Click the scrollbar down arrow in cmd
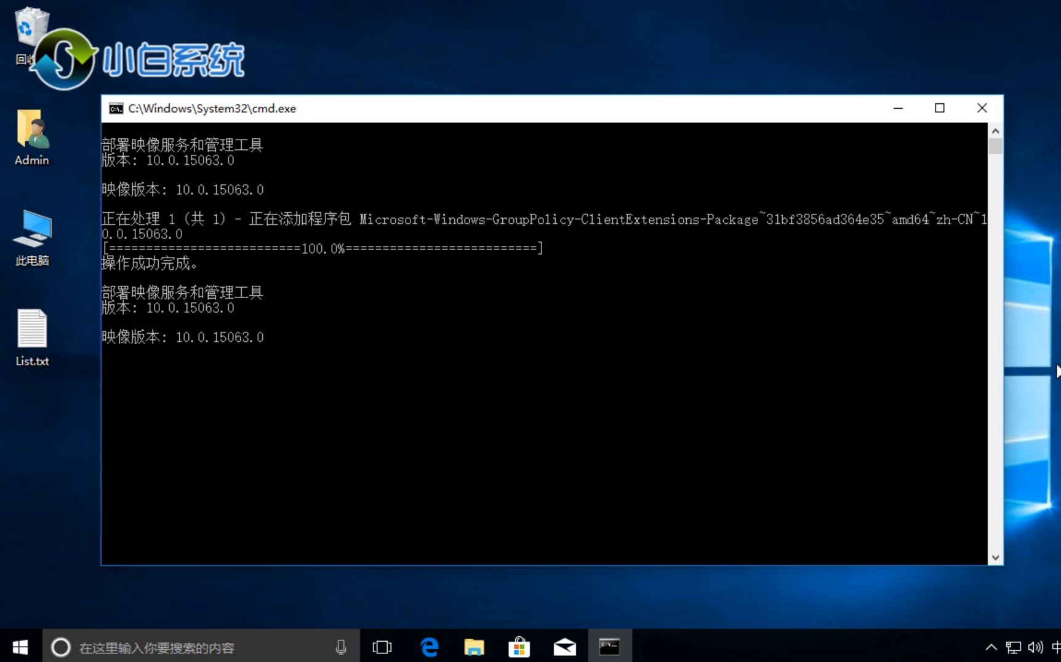 (995, 558)
